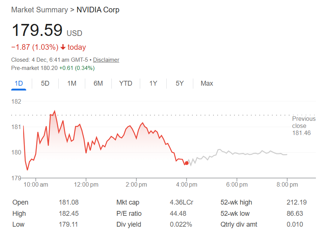
Task: Open the Max time range tab
Action: pos(206,83)
